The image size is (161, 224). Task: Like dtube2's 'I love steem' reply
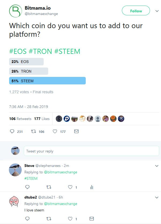(x=70, y=219)
